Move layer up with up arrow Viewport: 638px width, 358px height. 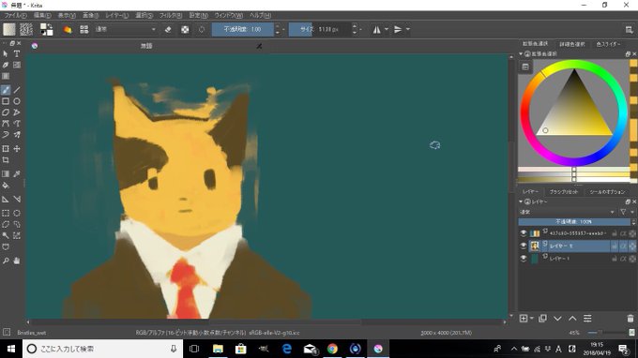[x=572, y=319]
